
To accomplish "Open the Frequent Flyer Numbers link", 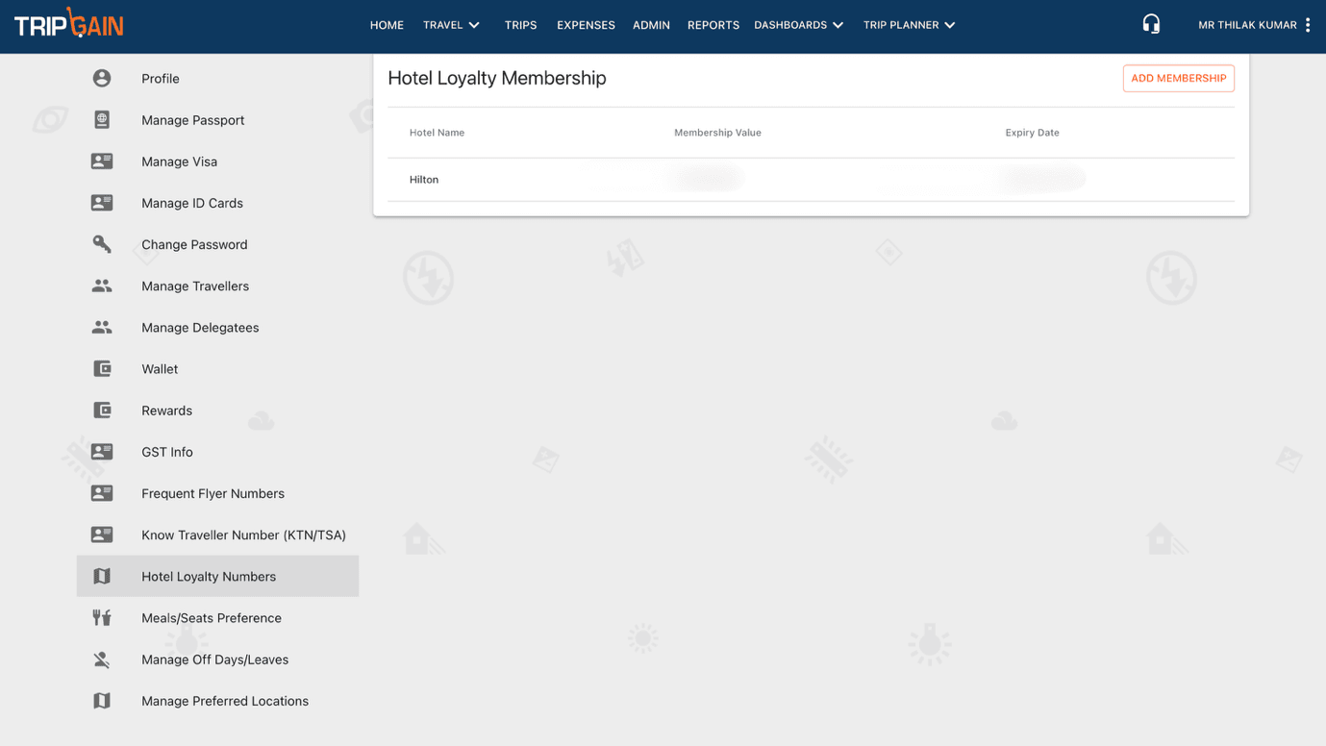I will click(213, 493).
